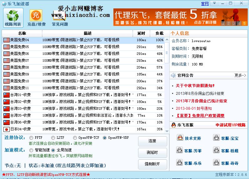
Task: Open the 充值/续费 recharge icon
Action: [36, 18]
